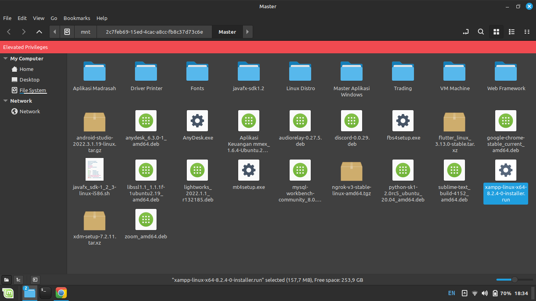This screenshot has height=301, width=536.
Task: Open Help menu
Action: point(102,18)
